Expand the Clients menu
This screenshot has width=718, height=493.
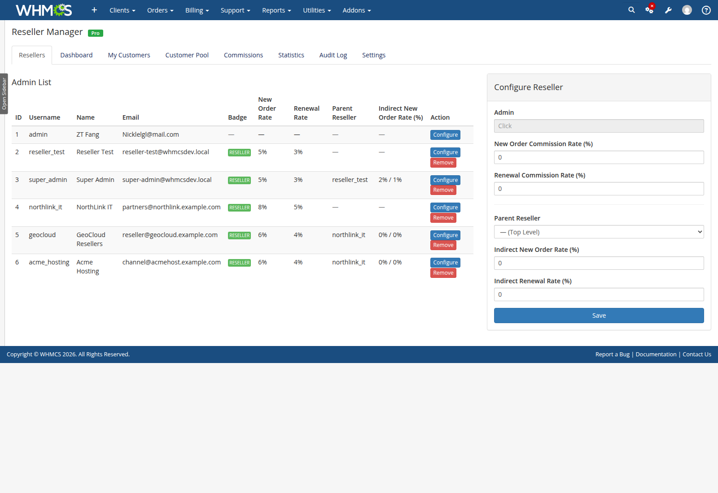(123, 10)
